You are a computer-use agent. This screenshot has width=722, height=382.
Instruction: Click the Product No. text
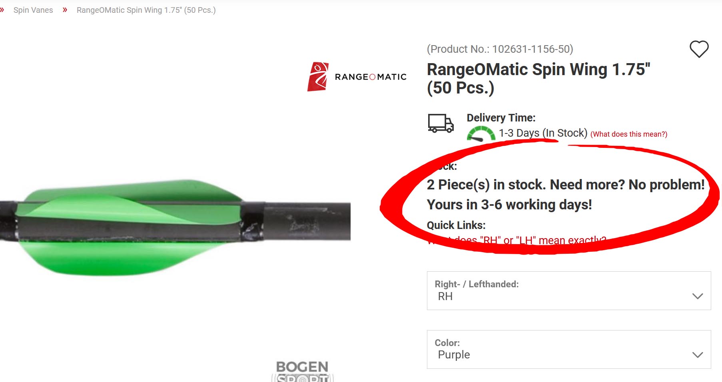pos(500,49)
